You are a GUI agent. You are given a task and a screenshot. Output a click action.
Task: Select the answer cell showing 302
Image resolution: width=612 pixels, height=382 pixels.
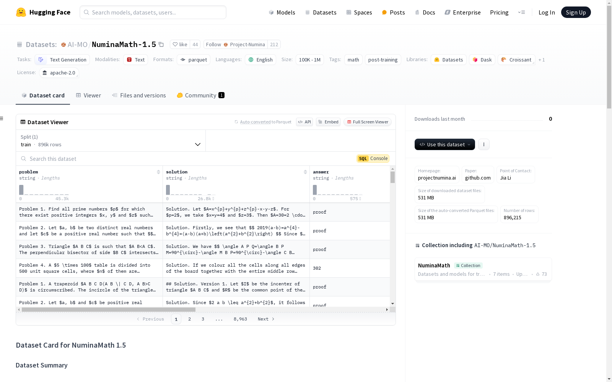(x=350, y=268)
